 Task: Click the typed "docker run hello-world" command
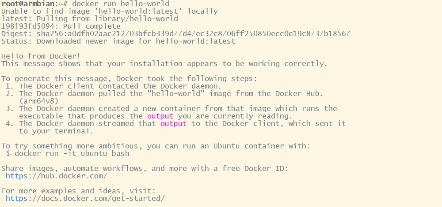120,4
